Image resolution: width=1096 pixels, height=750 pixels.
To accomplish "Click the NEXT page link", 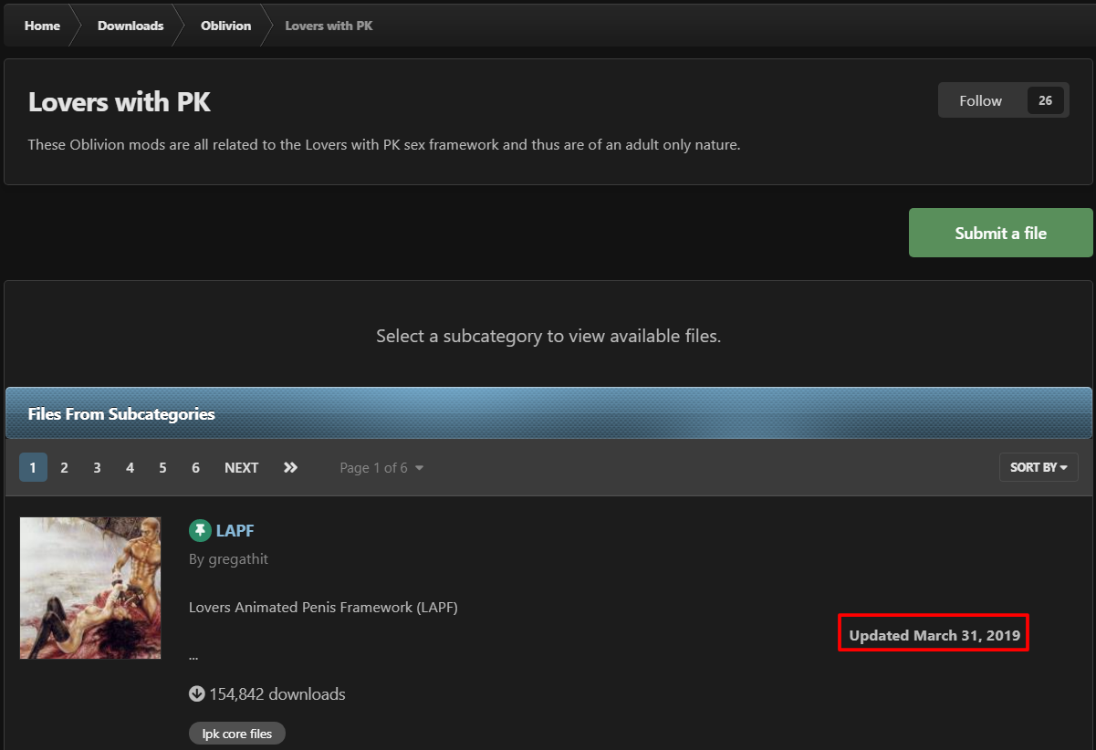I will [241, 467].
